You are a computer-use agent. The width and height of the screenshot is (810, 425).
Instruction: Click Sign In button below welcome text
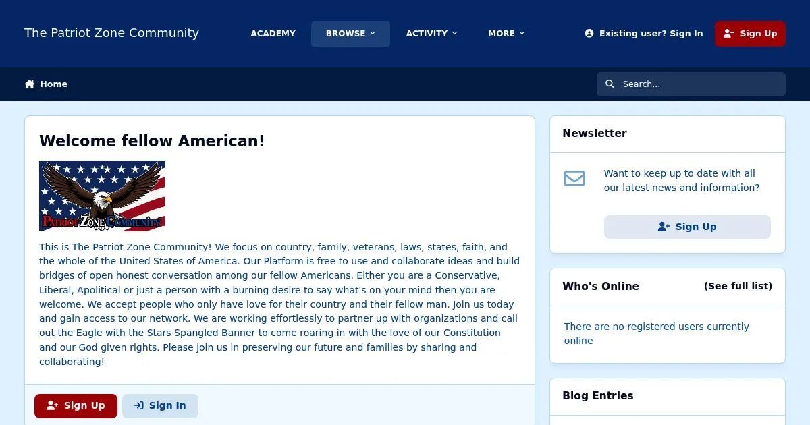coord(160,406)
